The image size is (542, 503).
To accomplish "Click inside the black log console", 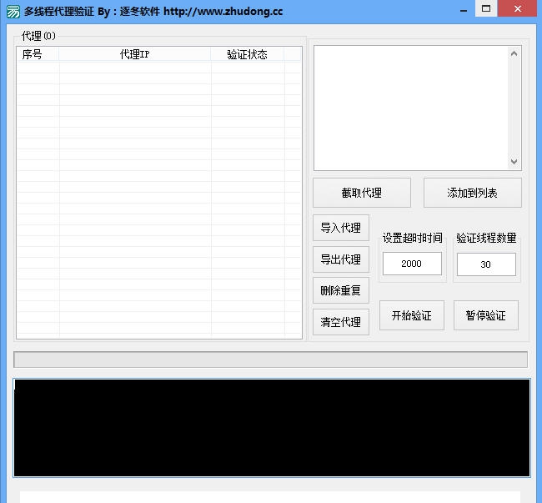I will [272, 428].
